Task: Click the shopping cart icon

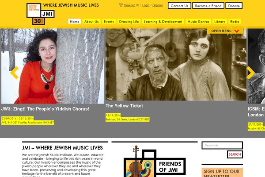Action: click(x=121, y=5)
